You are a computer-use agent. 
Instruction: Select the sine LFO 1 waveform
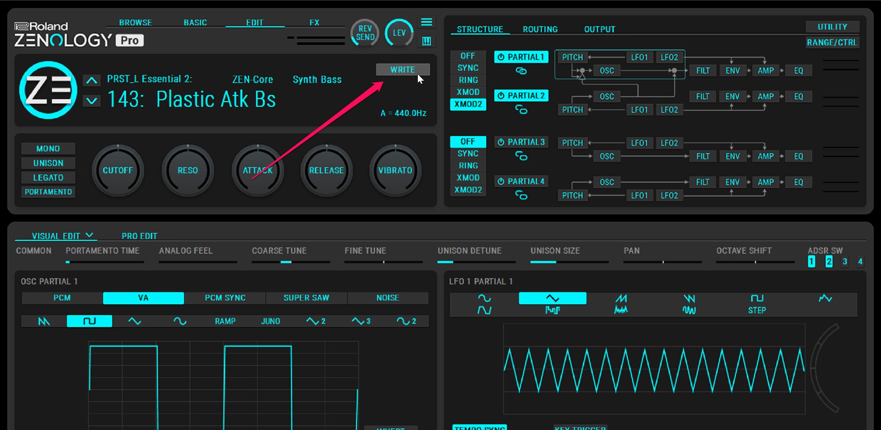[484, 298]
